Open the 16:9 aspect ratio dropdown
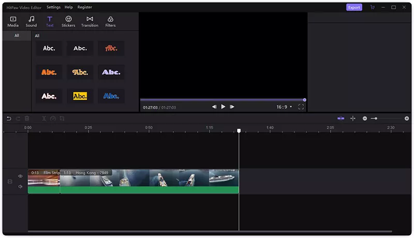 click(284, 107)
